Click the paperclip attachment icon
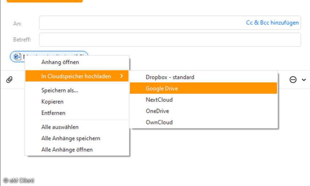 point(9,80)
